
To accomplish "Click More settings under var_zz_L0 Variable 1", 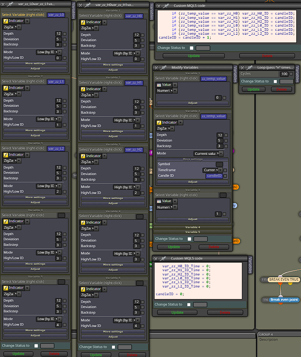I will 35,64.
